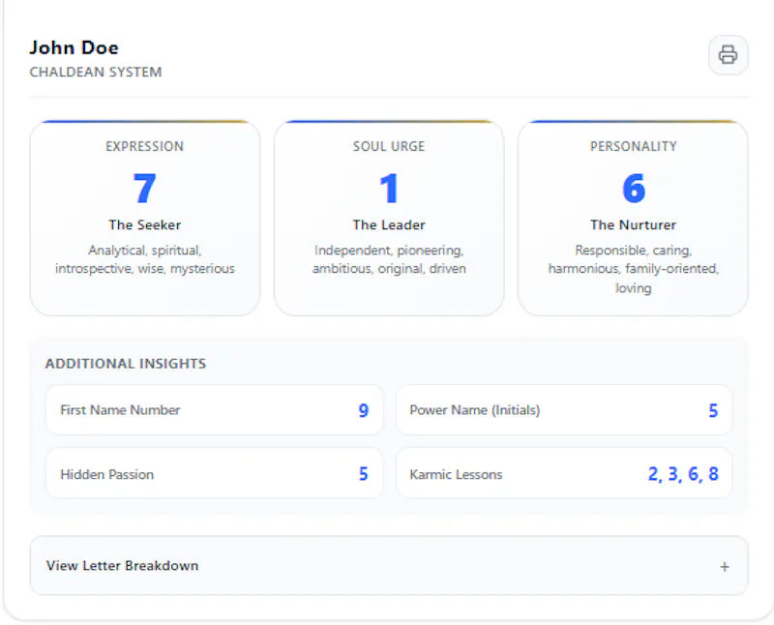
Task: Click the plus icon beside Letter Breakdown
Action: click(724, 567)
